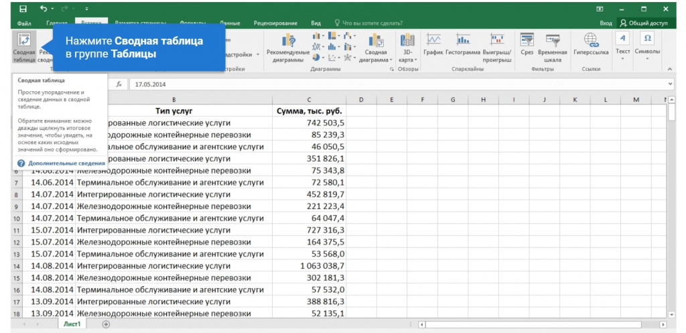Click the Общий доступ share button
This screenshot has width=686, height=333.
(644, 23)
